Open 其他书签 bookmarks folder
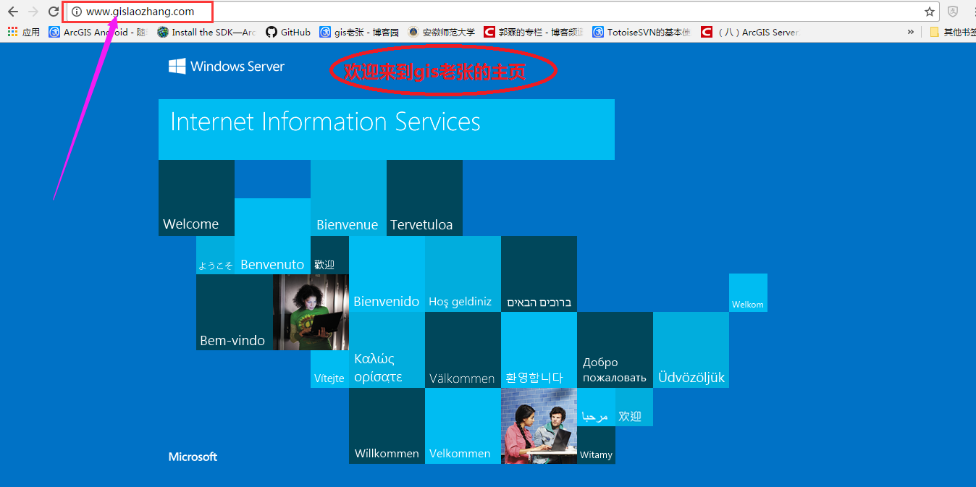This screenshot has width=976, height=487. (953, 32)
